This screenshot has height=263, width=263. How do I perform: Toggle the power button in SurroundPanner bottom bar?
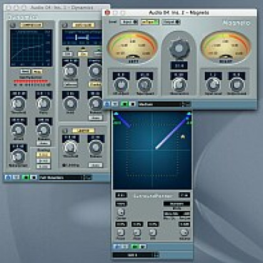[117, 247]
